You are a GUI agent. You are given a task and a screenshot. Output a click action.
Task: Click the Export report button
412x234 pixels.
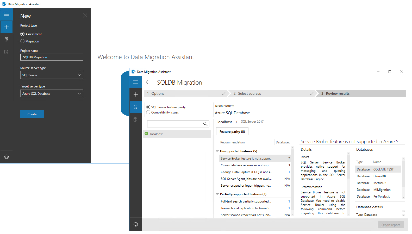tap(390, 225)
